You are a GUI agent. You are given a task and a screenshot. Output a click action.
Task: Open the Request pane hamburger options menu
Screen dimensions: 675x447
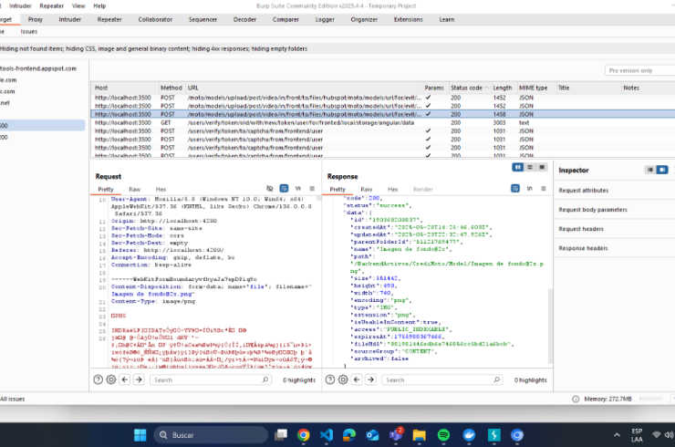point(312,189)
